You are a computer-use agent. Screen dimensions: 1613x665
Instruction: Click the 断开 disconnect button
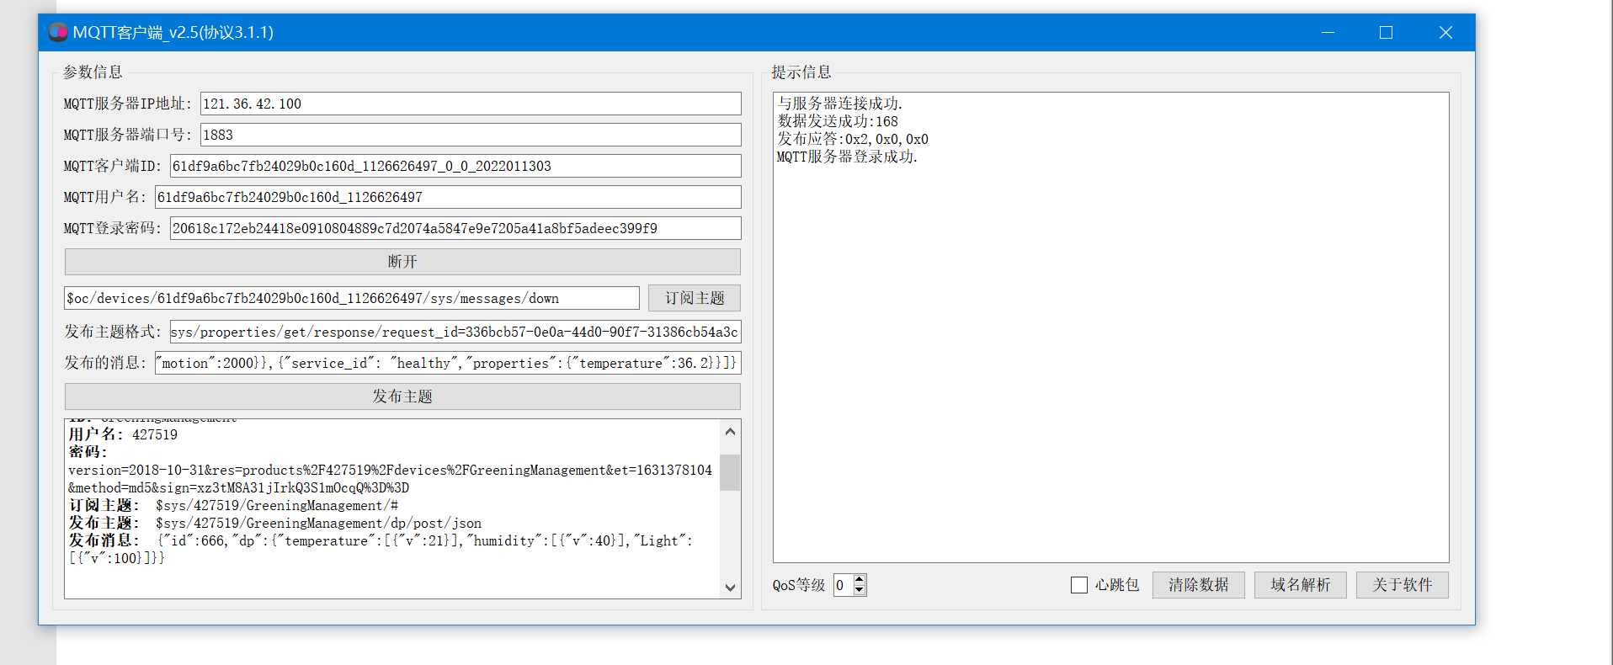[402, 262]
